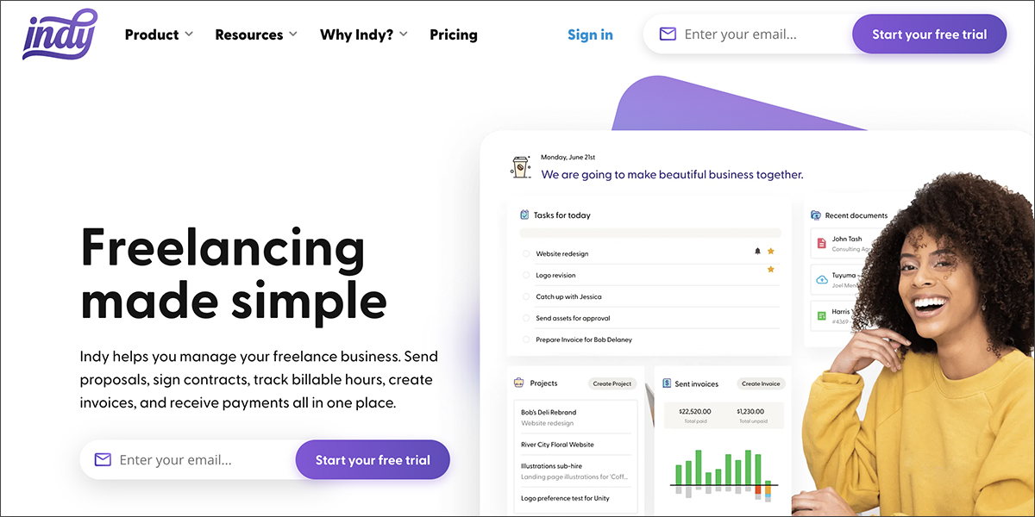Click the star icon on Logo revision task
The image size is (1035, 517).
point(771,270)
